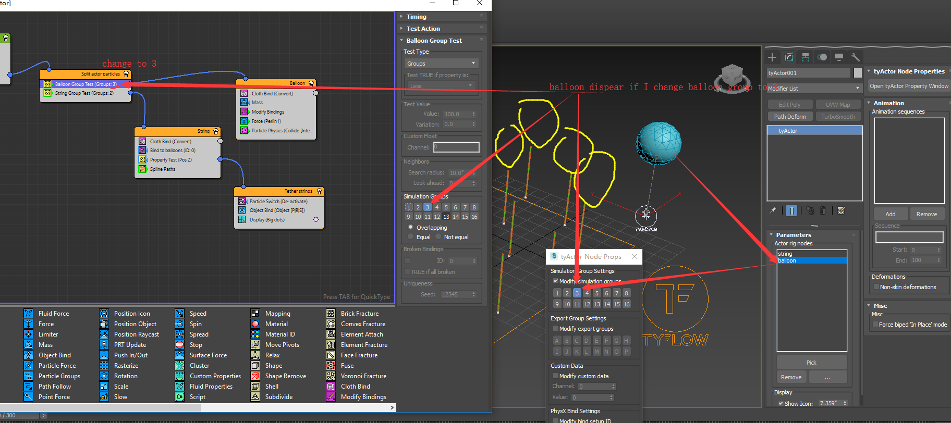Click the Cloth Bind operator icon
The height and width of the screenshot is (423, 951).
point(331,387)
